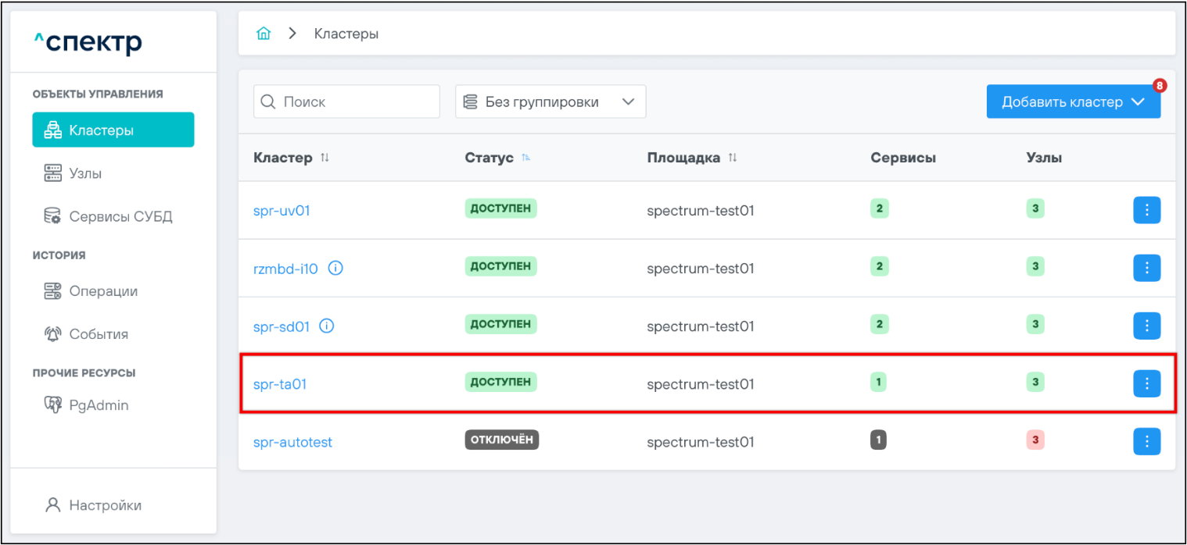Open the three-dot menu for spr-autotest

tap(1146, 441)
